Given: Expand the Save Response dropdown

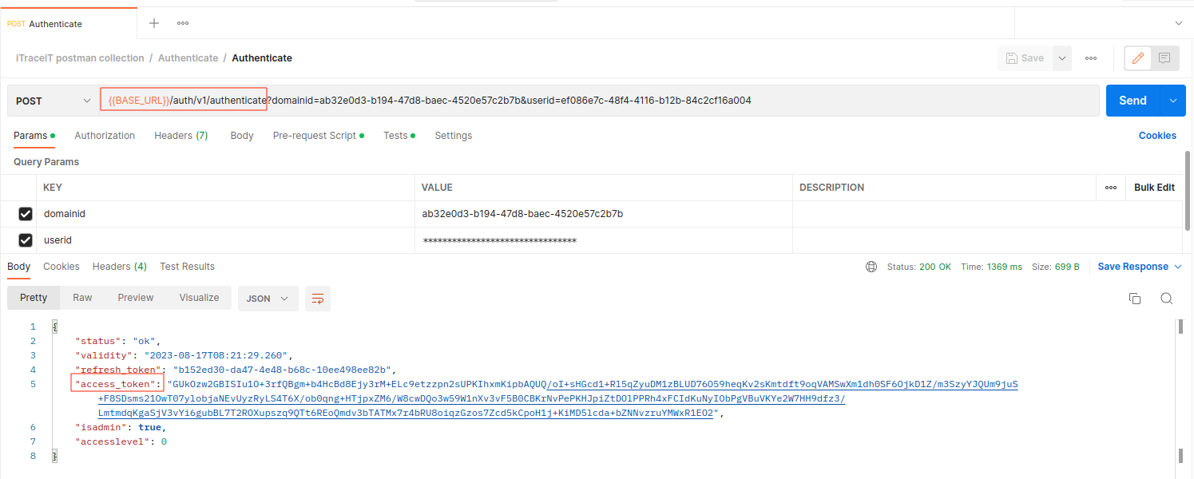Looking at the screenshot, I should click(1140, 267).
